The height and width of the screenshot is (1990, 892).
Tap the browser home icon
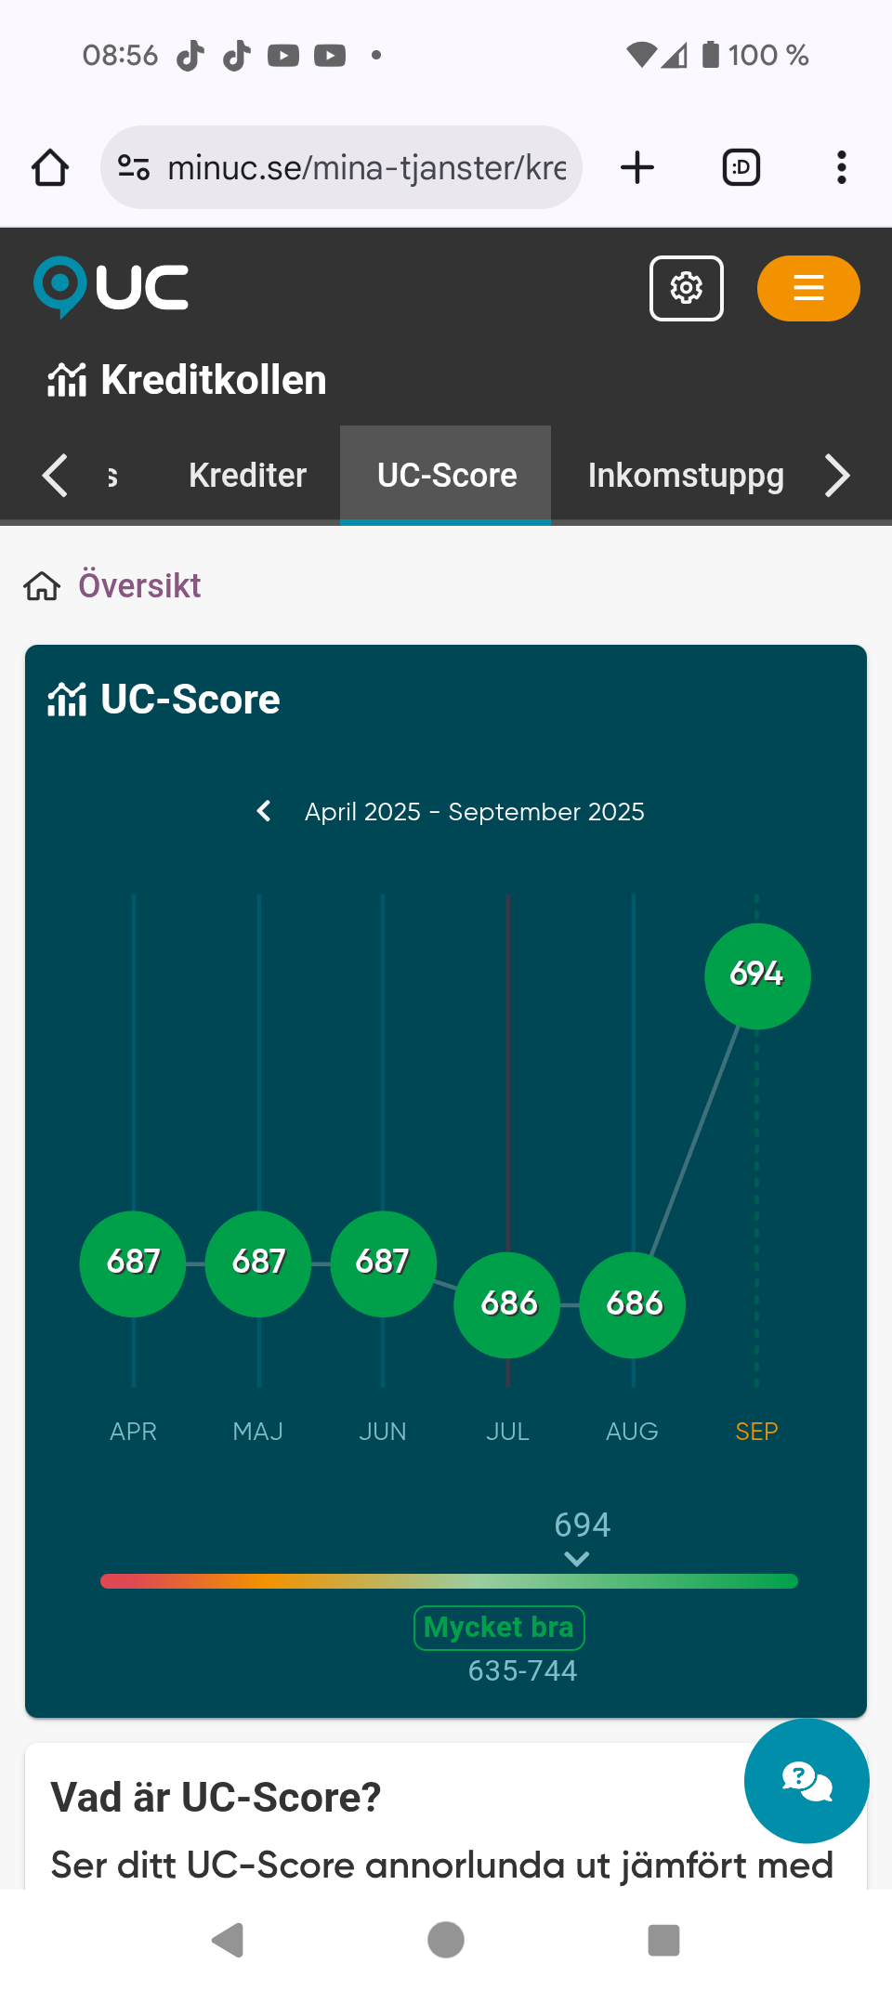coord(50,168)
